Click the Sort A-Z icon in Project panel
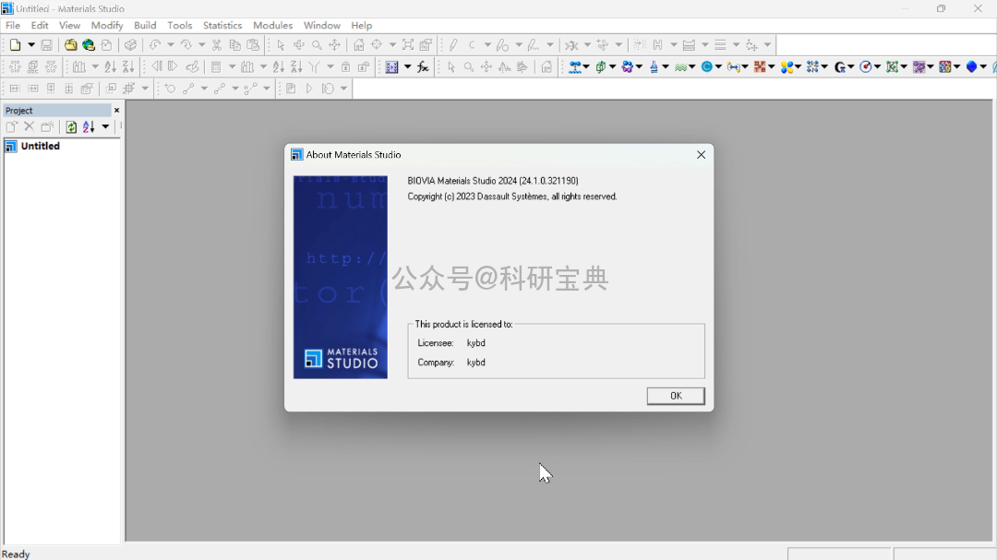This screenshot has height=560, width=997. [x=89, y=127]
